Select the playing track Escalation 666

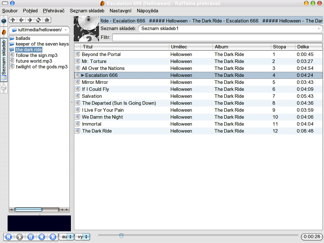tap(198, 75)
